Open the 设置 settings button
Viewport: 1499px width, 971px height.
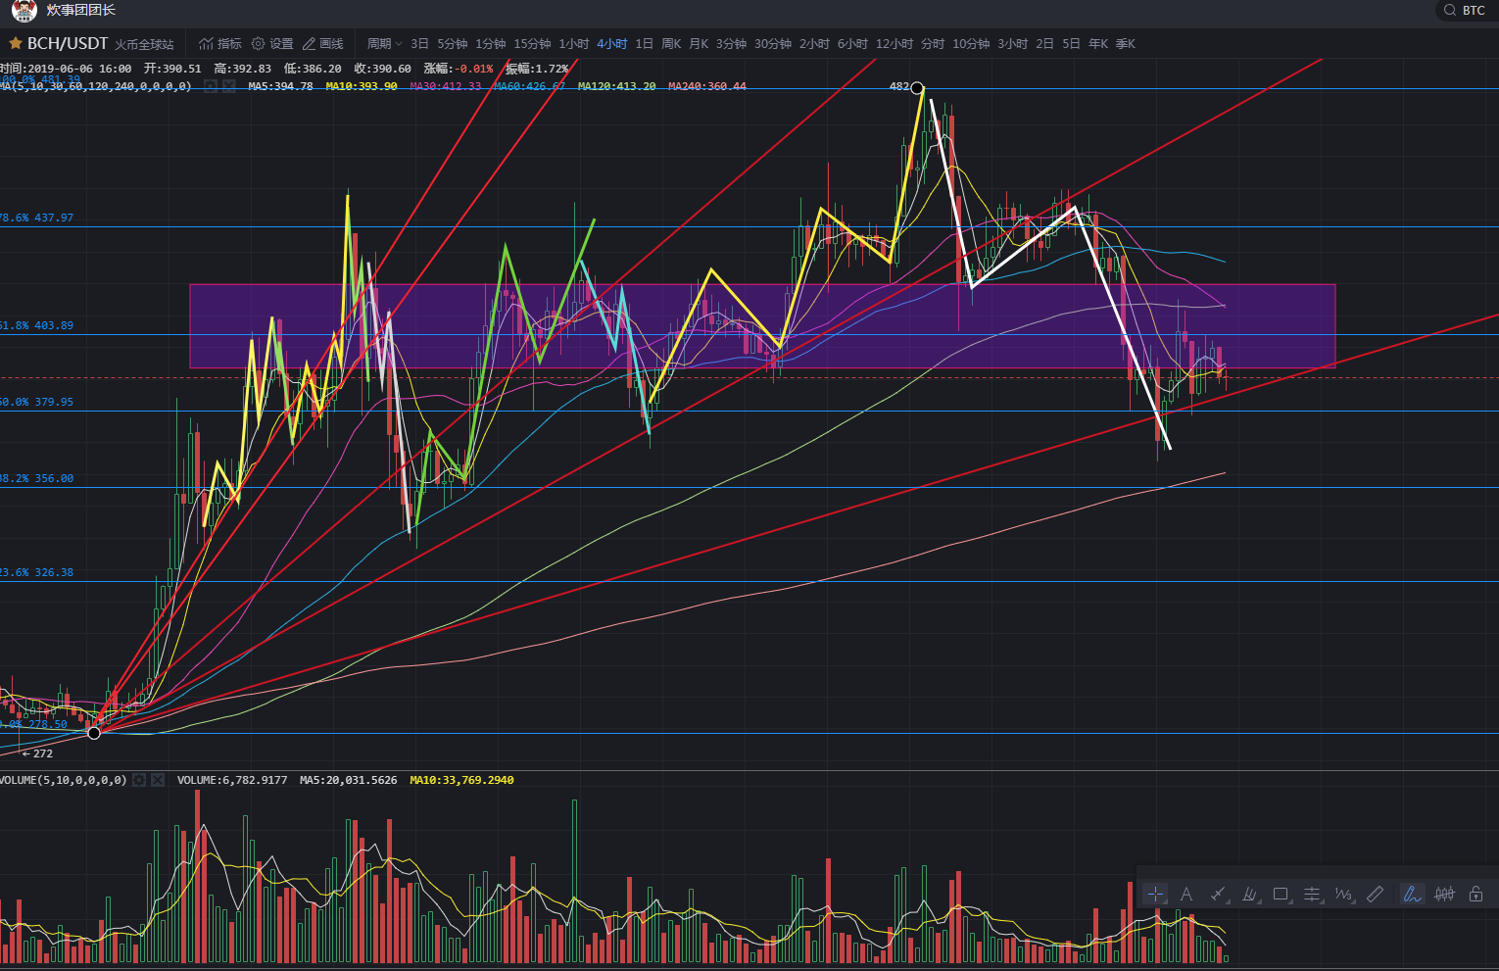[x=272, y=43]
